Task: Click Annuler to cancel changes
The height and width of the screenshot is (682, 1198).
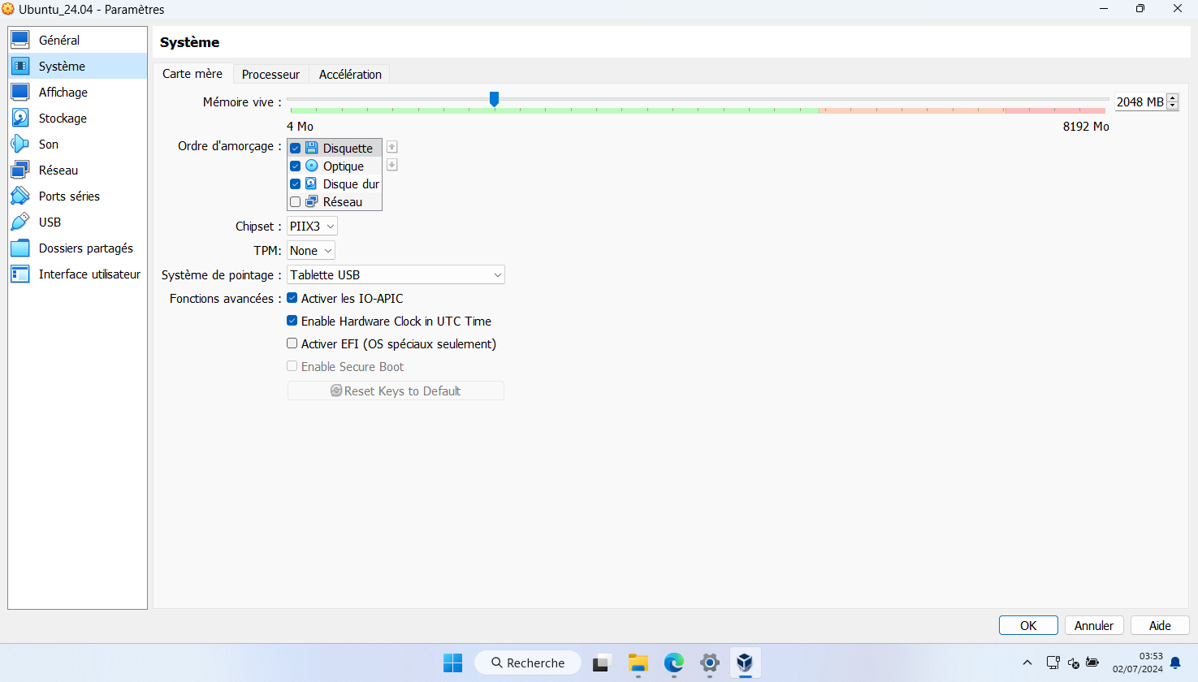Action: (1094, 625)
